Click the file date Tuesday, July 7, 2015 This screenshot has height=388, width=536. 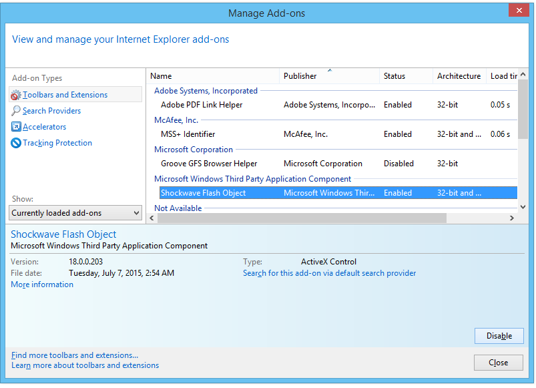[x=121, y=273]
